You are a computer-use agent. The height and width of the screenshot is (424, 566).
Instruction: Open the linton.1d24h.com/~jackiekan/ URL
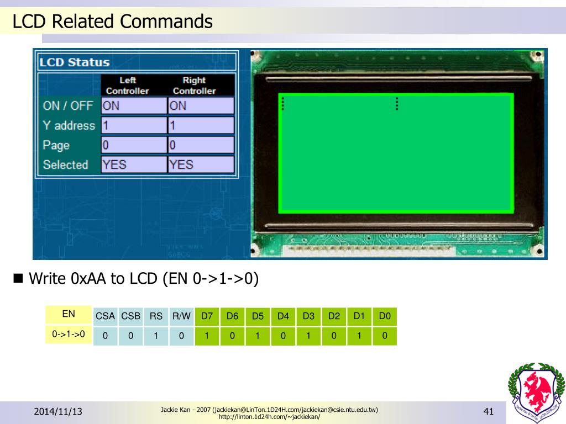269,417
